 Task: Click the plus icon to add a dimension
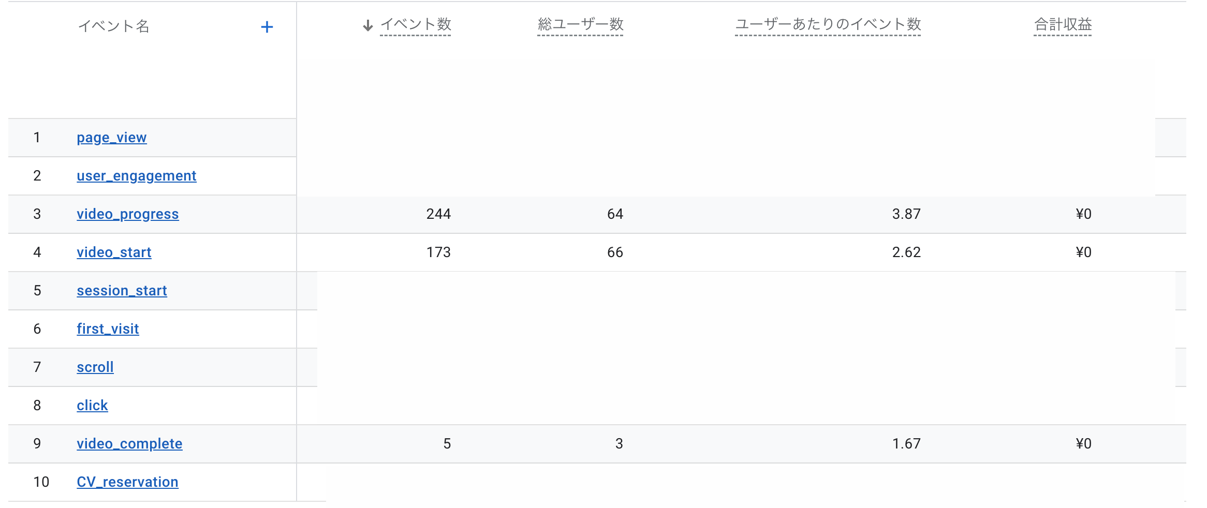[267, 27]
